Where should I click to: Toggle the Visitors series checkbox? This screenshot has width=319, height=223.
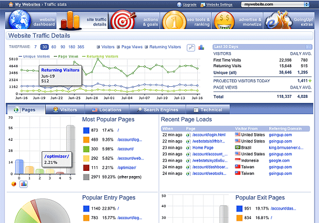pyautogui.click(x=98, y=47)
